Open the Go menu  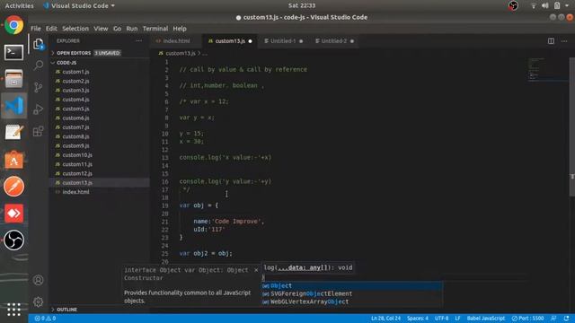coord(117,29)
